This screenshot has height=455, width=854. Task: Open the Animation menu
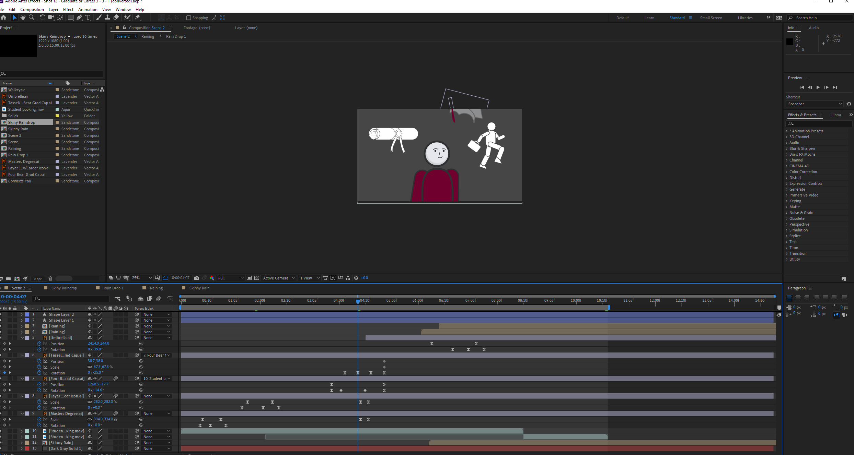pos(88,9)
